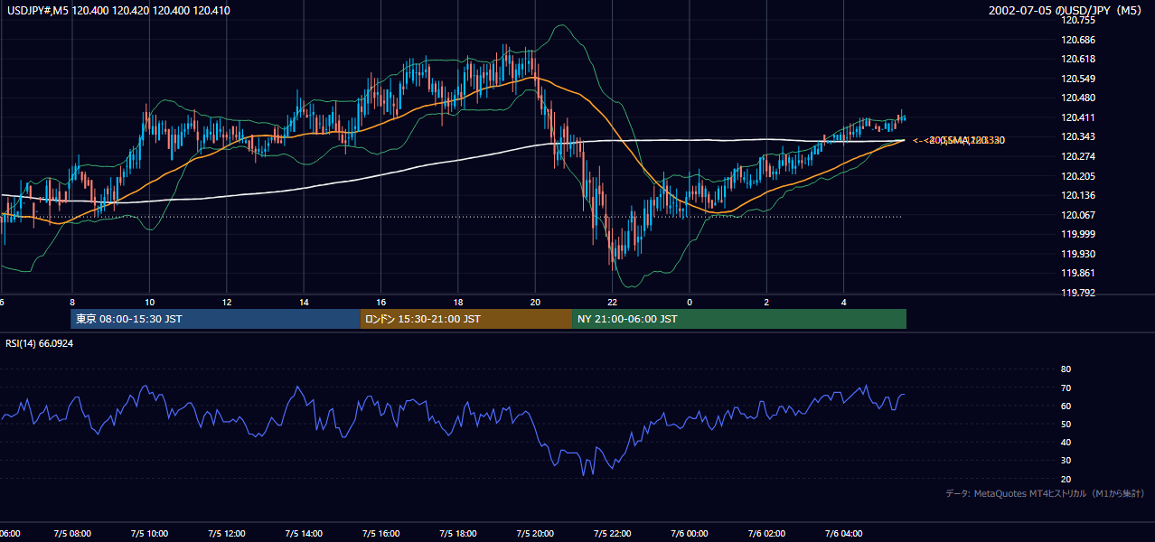The height and width of the screenshot is (542, 1155).
Task: Click the 2002-07-05 USD/JPY (M5) title
Action: point(1066,10)
